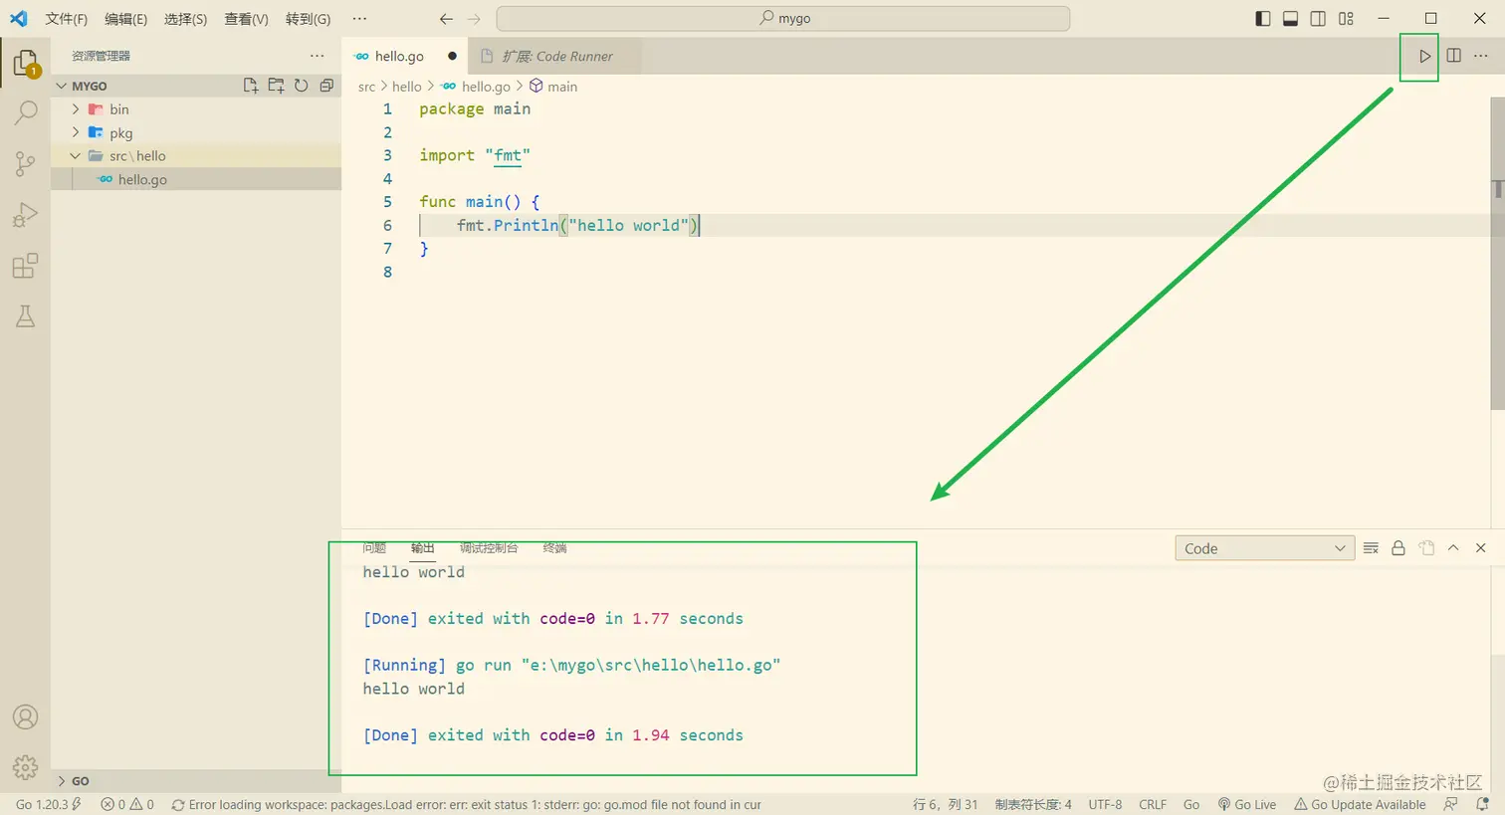Close the bottom panel

[1481, 548]
